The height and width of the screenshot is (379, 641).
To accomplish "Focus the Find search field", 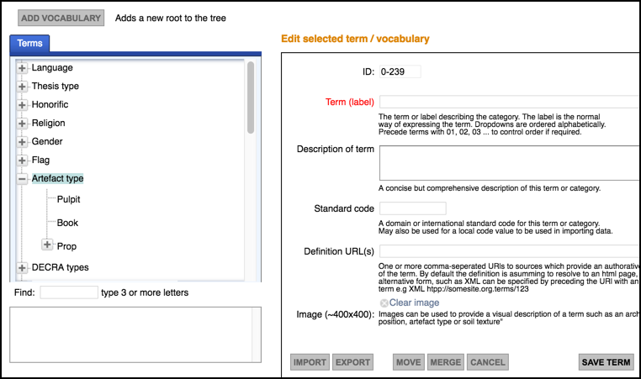I will pyautogui.click(x=69, y=292).
